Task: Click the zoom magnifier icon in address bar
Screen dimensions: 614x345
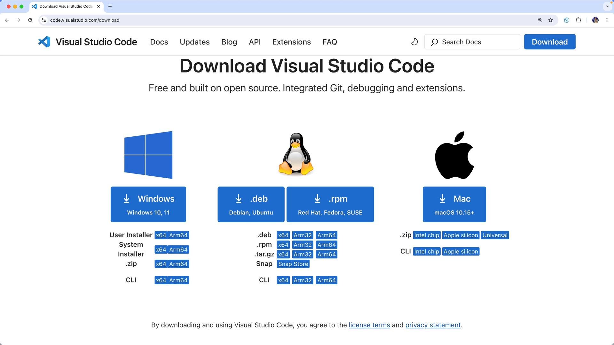Action: point(540,20)
